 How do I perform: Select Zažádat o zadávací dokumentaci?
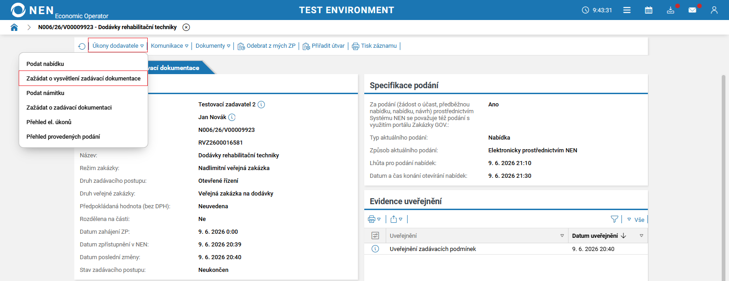click(83, 107)
